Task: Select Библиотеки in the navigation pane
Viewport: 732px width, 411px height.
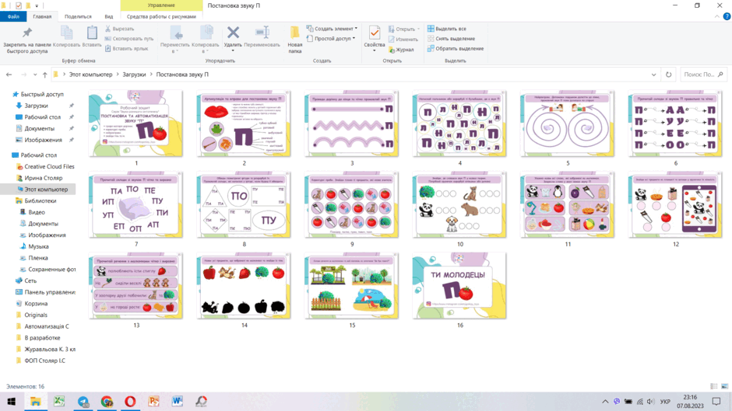Action: click(x=40, y=201)
